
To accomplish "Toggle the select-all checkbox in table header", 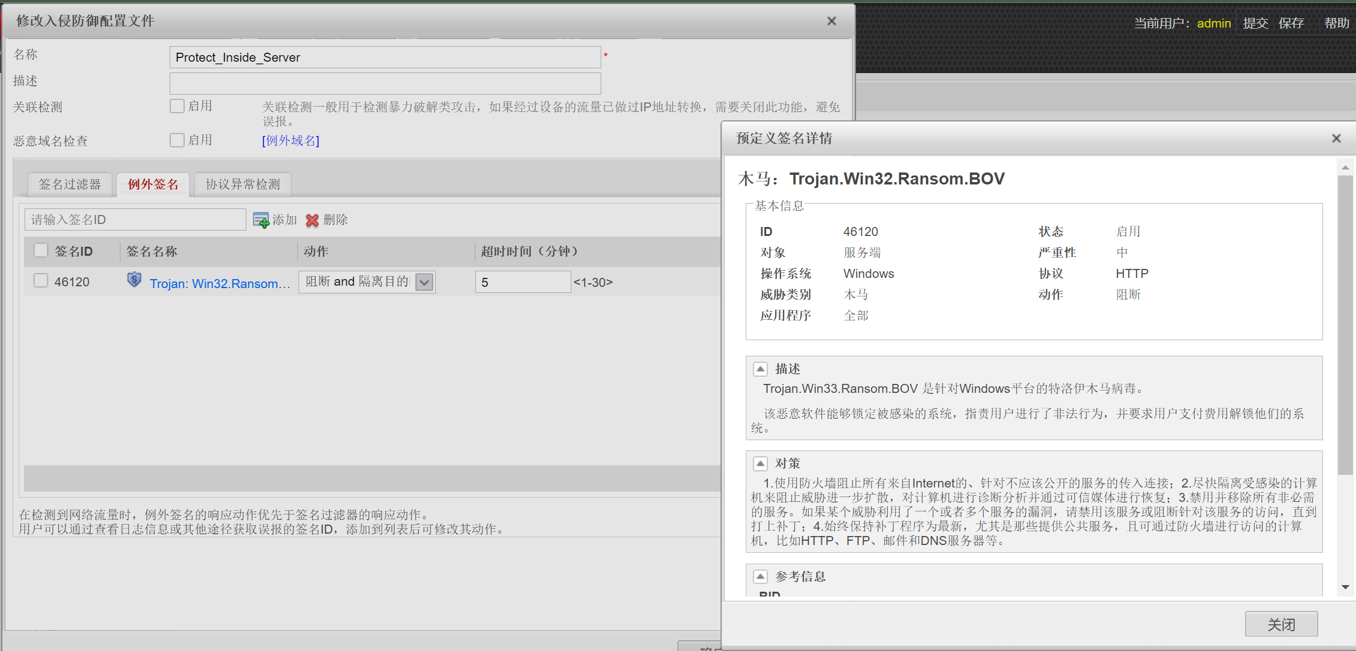I will pyautogui.click(x=41, y=250).
